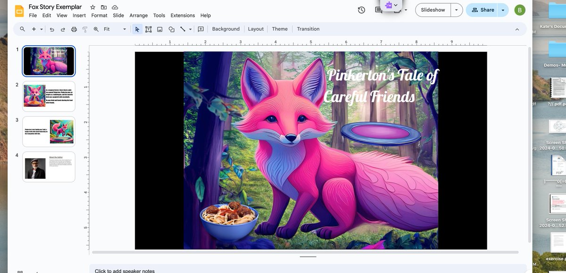
Task: Insert an image using toolbar icon
Action: (160, 29)
